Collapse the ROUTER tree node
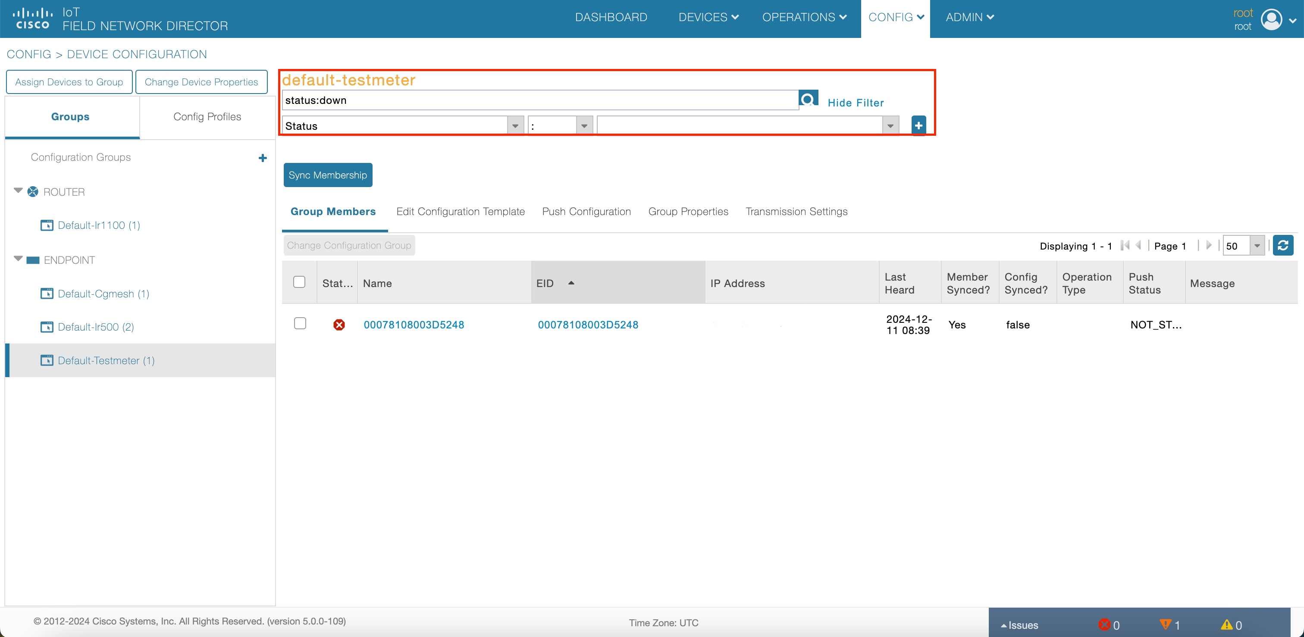Image resolution: width=1304 pixels, height=637 pixels. [18, 191]
